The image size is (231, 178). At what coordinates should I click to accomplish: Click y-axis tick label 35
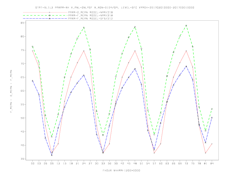(x=22, y=159)
